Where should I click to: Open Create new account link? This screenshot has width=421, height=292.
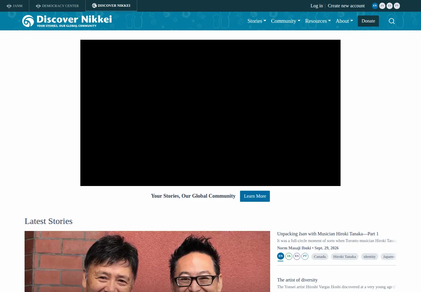click(x=346, y=6)
